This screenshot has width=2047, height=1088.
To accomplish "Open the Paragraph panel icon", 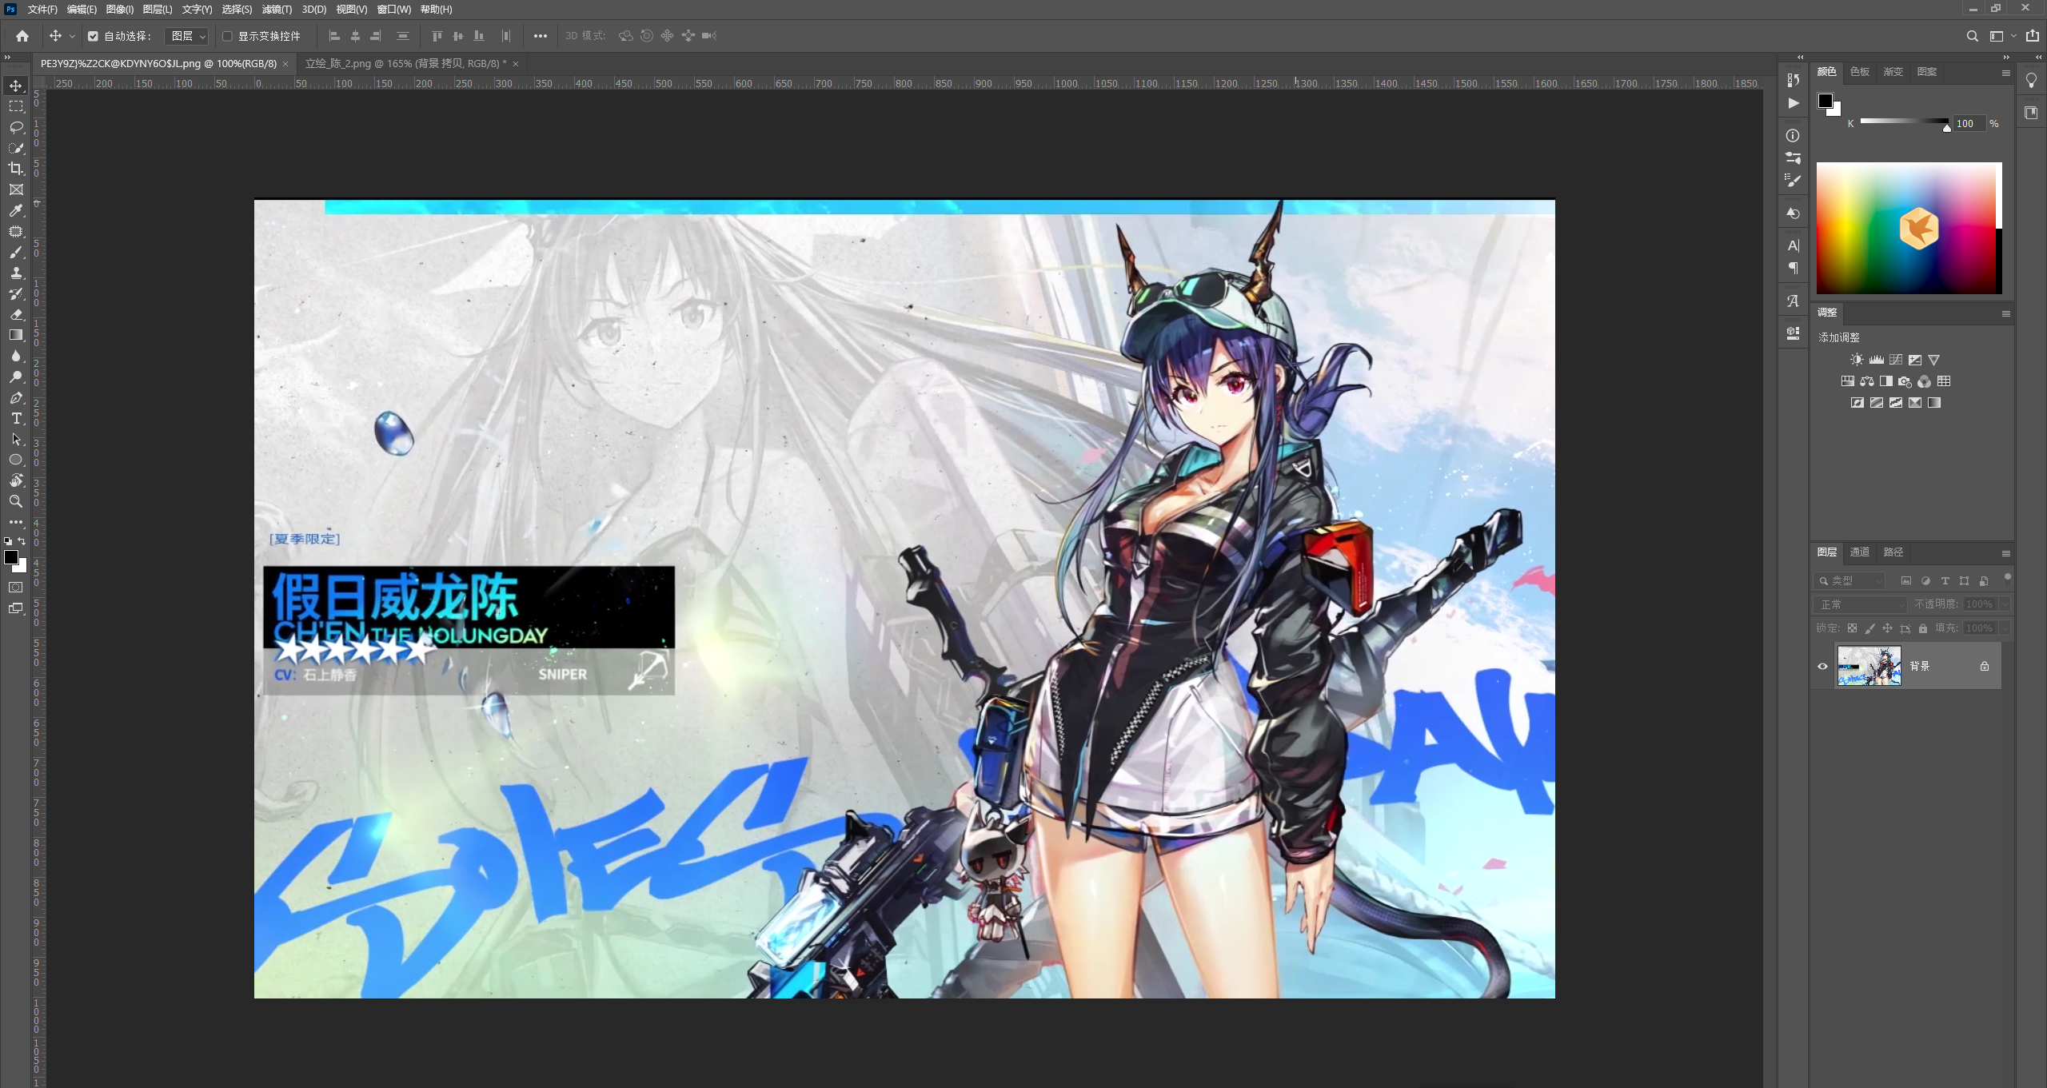I will pyautogui.click(x=1794, y=268).
